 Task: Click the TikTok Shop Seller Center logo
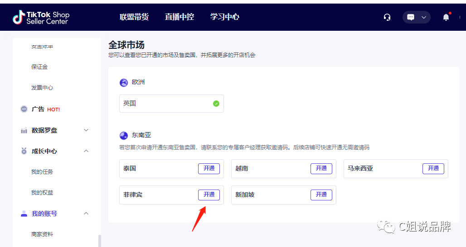41,17
